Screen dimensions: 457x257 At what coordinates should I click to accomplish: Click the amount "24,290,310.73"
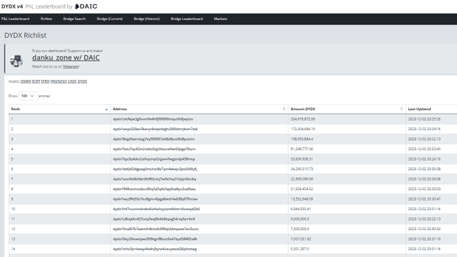point(302,169)
